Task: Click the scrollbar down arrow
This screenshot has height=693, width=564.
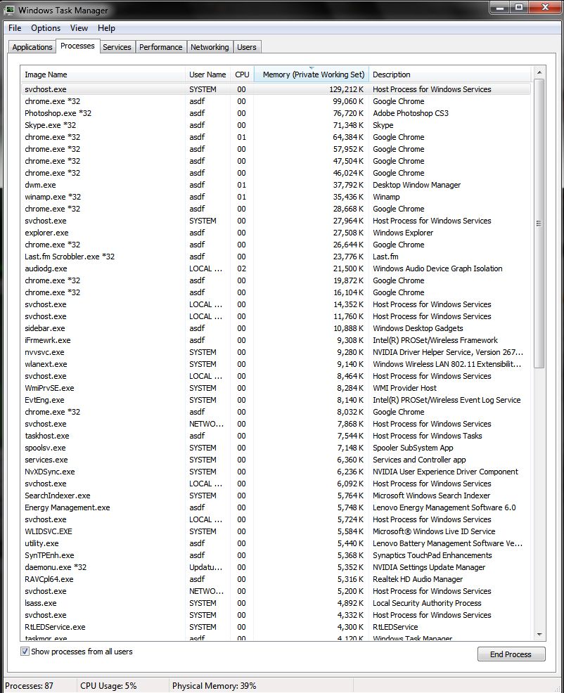Action: (x=539, y=635)
